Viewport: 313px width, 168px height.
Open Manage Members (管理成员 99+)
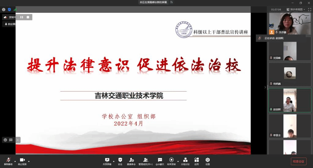(145, 161)
